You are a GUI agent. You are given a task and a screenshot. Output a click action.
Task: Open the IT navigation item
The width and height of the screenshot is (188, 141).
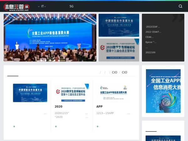[x=42, y=6]
